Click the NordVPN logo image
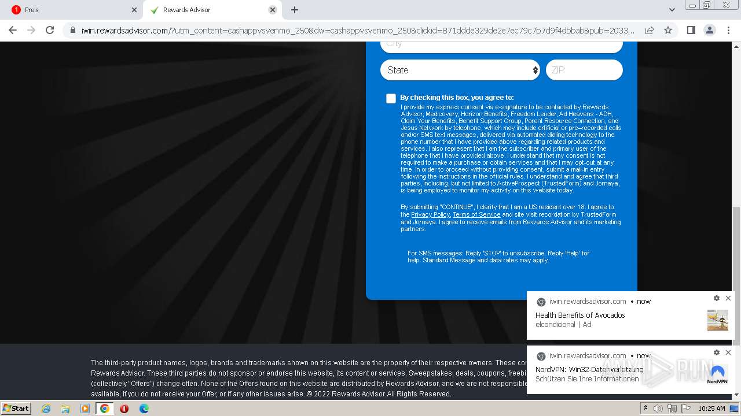The image size is (741, 416). click(x=718, y=374)
